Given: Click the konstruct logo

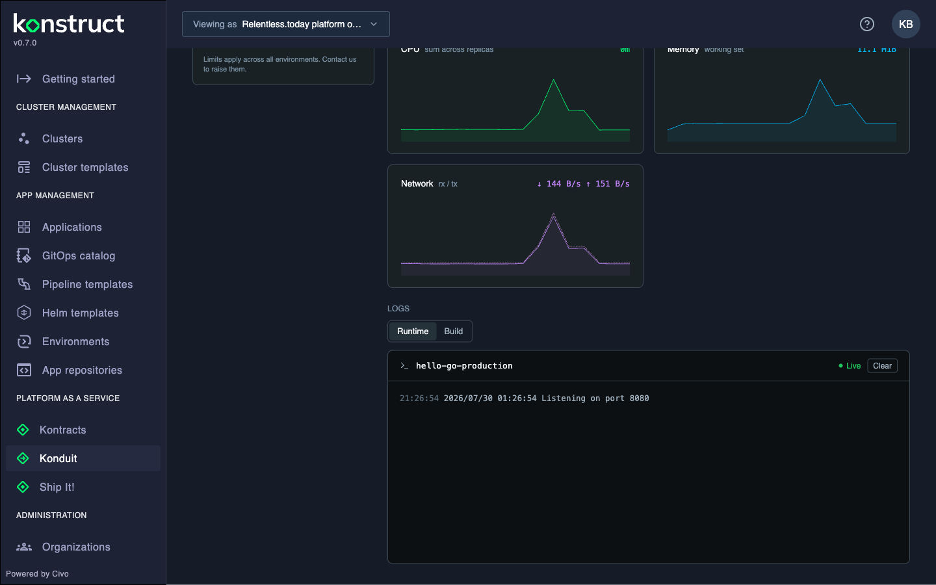Looking at the screenshot, I should pyautogui.click(x=69, y=23).
